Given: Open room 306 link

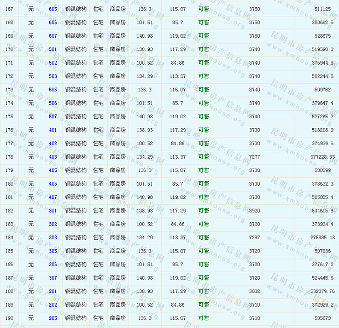Looking at the screenshot, I should tap(52, 264).
